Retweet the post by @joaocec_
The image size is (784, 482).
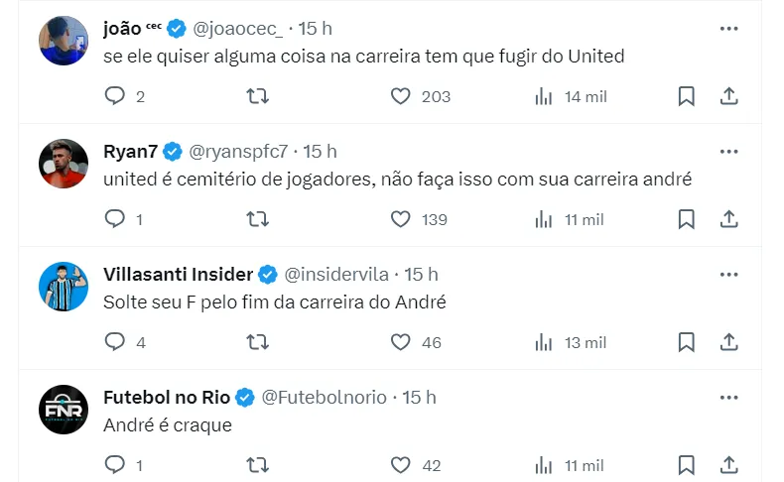click(257, 96)
